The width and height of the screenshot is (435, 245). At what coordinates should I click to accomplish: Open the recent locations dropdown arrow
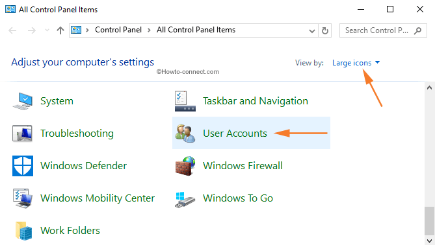(47, 30)
